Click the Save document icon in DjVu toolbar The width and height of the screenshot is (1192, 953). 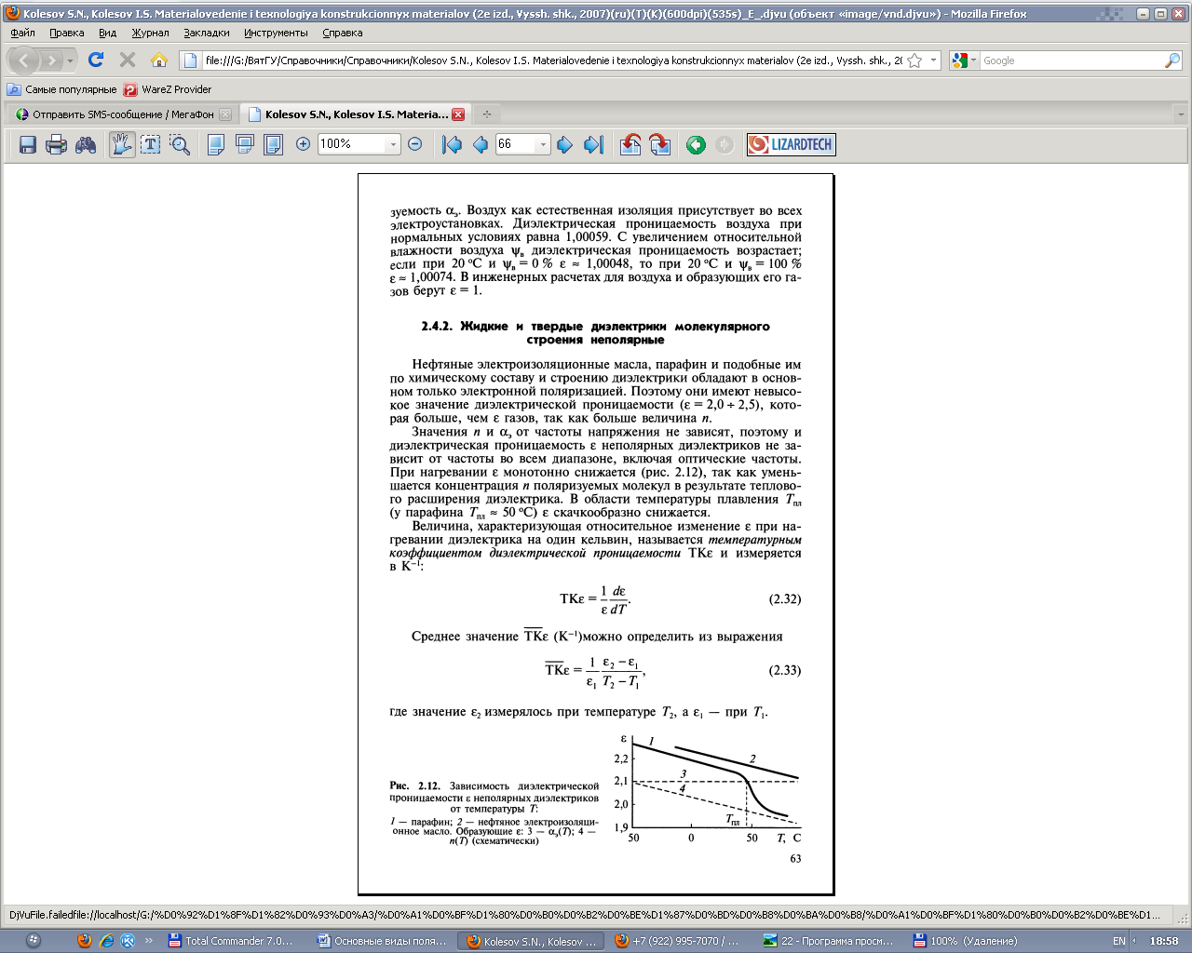[28, 144]
